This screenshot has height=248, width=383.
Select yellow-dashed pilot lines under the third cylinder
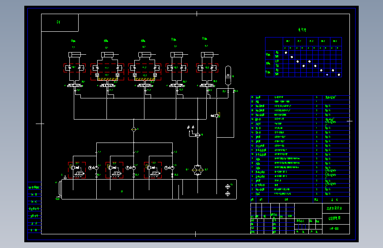pos(144,79)
